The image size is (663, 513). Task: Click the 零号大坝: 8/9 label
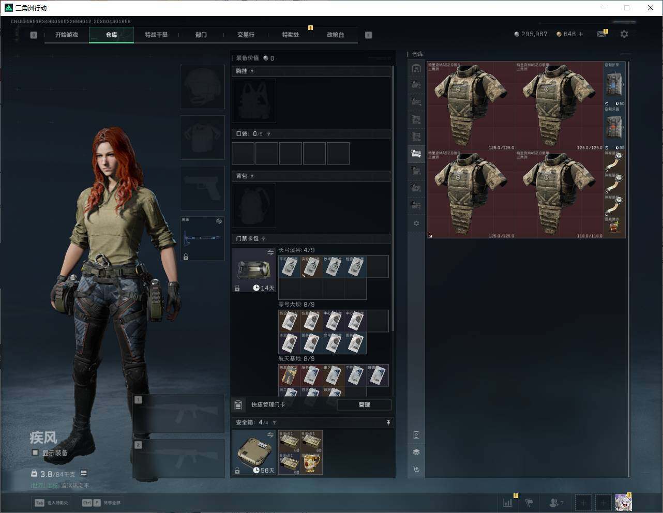[x=296, y=305]
